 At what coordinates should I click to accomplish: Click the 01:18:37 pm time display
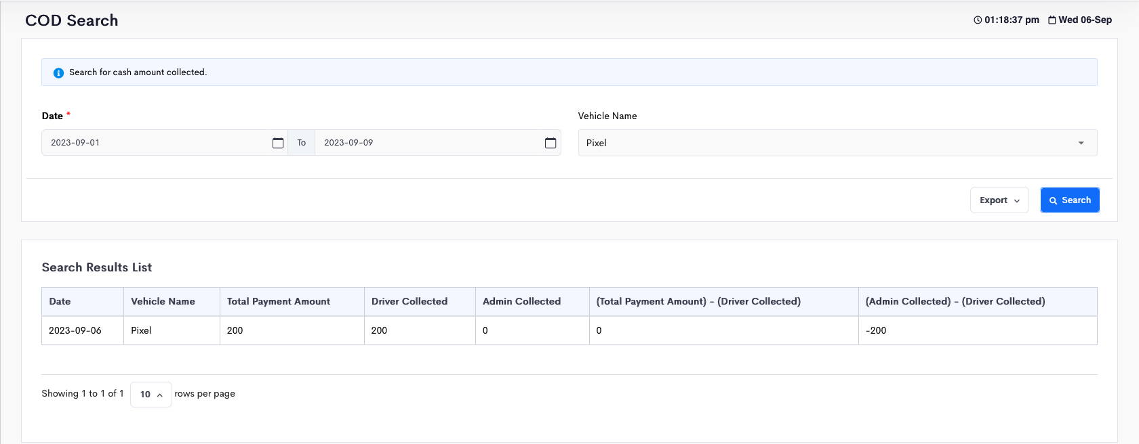(x=1012, y=20)
